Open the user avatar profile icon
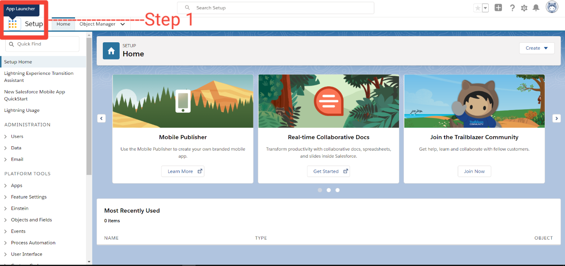Viewport: 565px width, 266px height. [552, 7]
